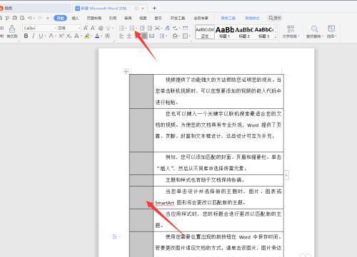The image size is (357, 257).
Task: Undo the last action
Action: [30, 18]
